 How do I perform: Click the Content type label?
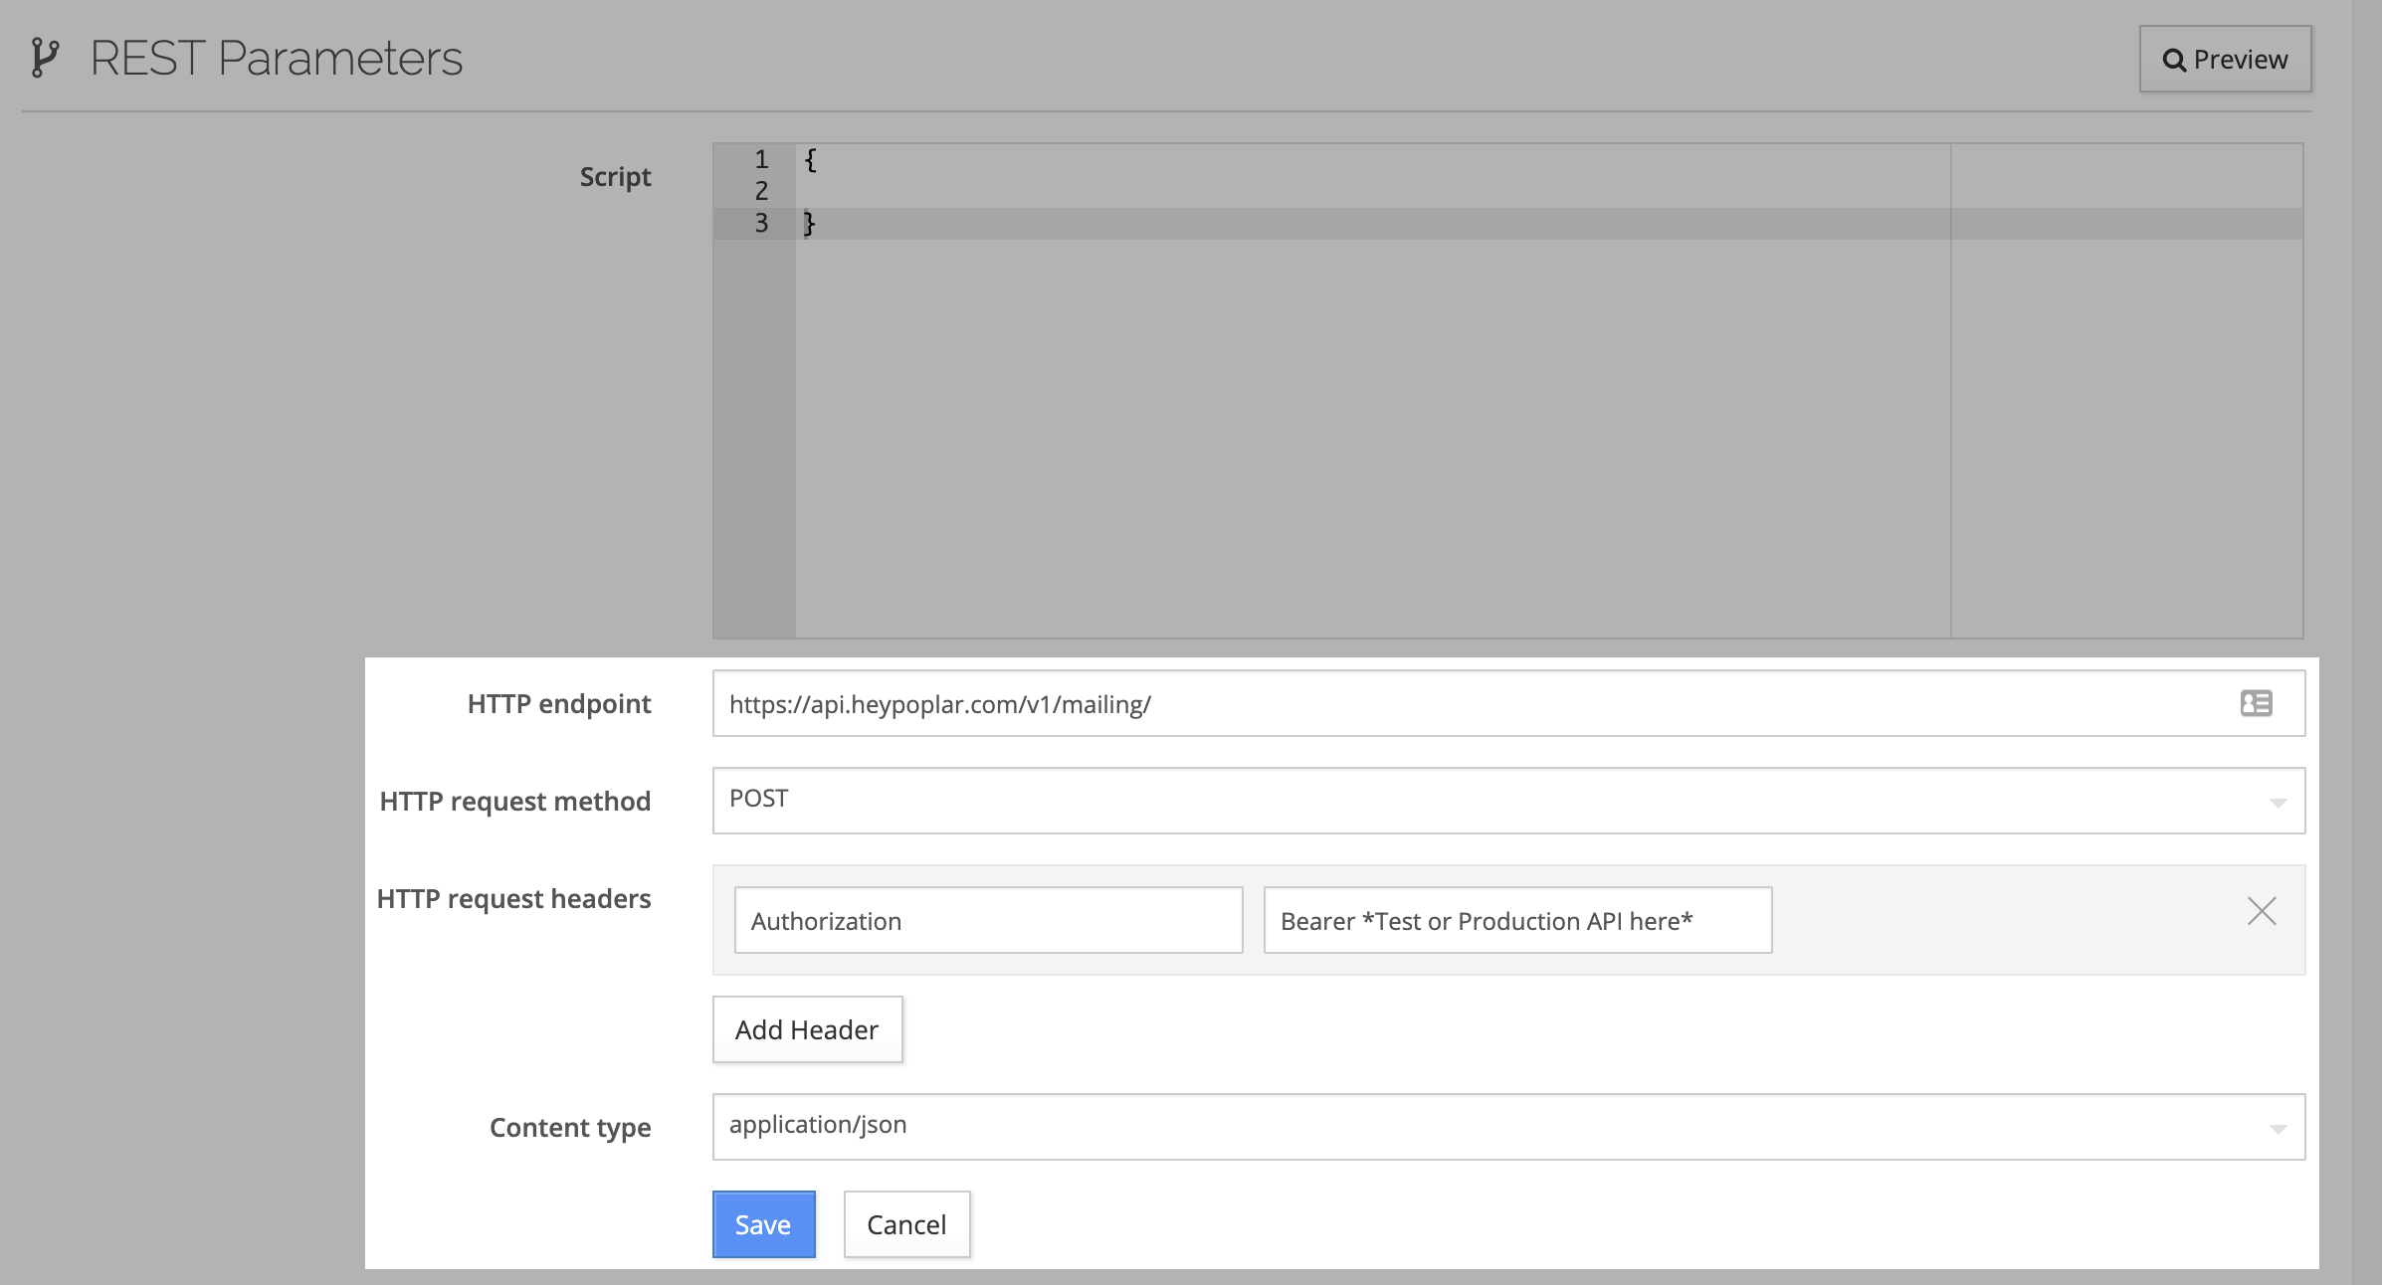coord(570,1128)
